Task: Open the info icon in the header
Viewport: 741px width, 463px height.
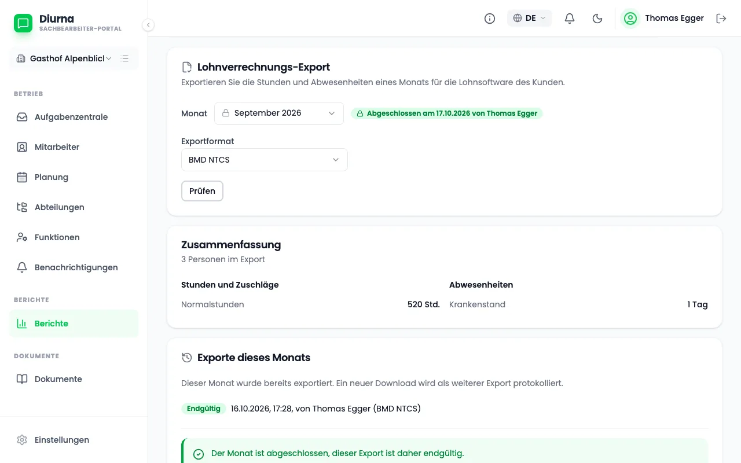Action: tap(490, 19)
